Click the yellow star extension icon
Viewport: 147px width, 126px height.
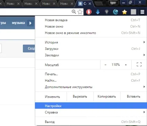(124, 12)
